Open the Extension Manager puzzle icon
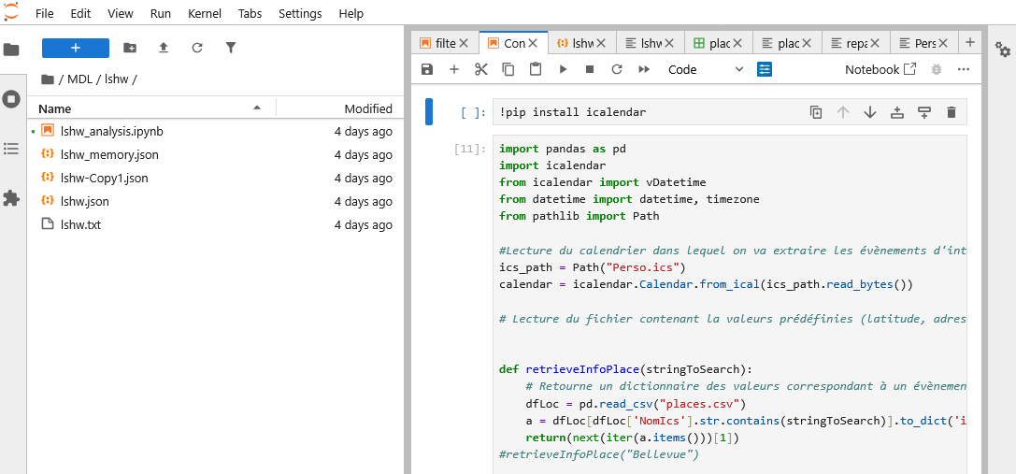The width and height of the screenshot is (1016, 474). 11,198
